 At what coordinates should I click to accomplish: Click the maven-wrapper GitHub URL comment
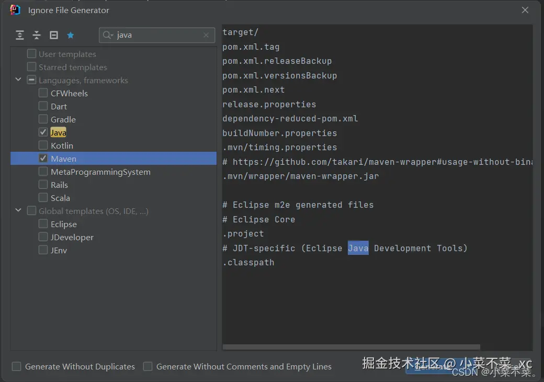[x=378, y=162]
